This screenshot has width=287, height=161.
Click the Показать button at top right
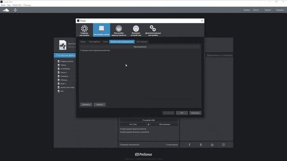(x=280, y=10)
